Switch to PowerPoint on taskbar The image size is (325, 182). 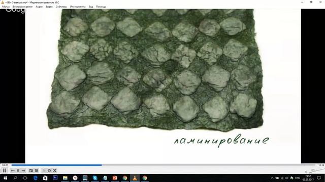click(x=115, y=178)
